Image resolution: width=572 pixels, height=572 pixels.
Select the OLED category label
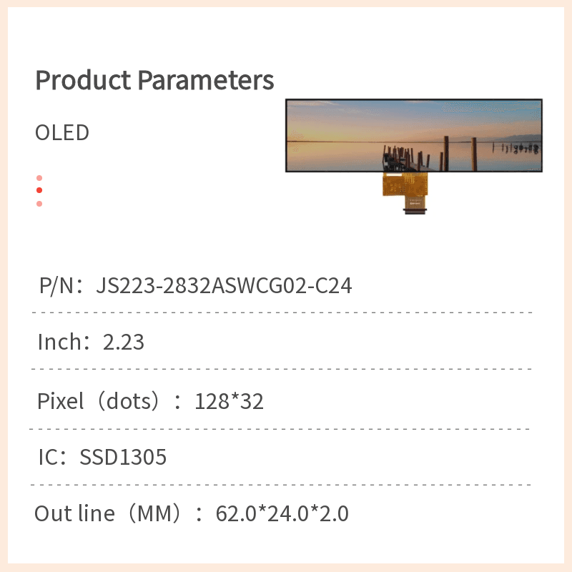click(62, 132)
